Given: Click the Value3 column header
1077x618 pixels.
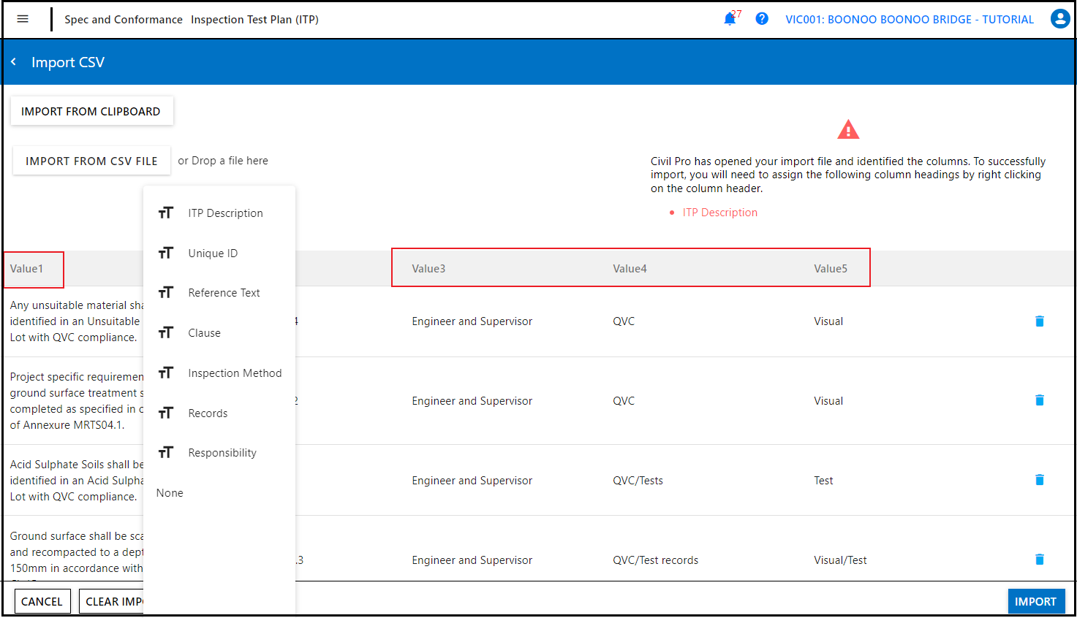Looking at the screenshot, I should coord(428,268).
